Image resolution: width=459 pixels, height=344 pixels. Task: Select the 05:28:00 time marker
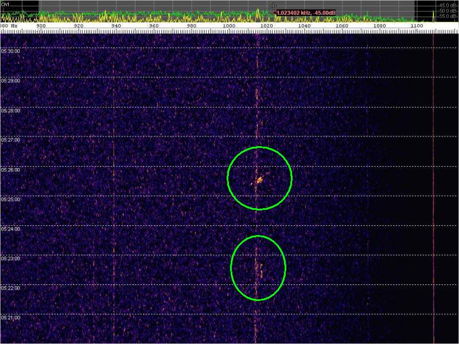tap(10, 110)
